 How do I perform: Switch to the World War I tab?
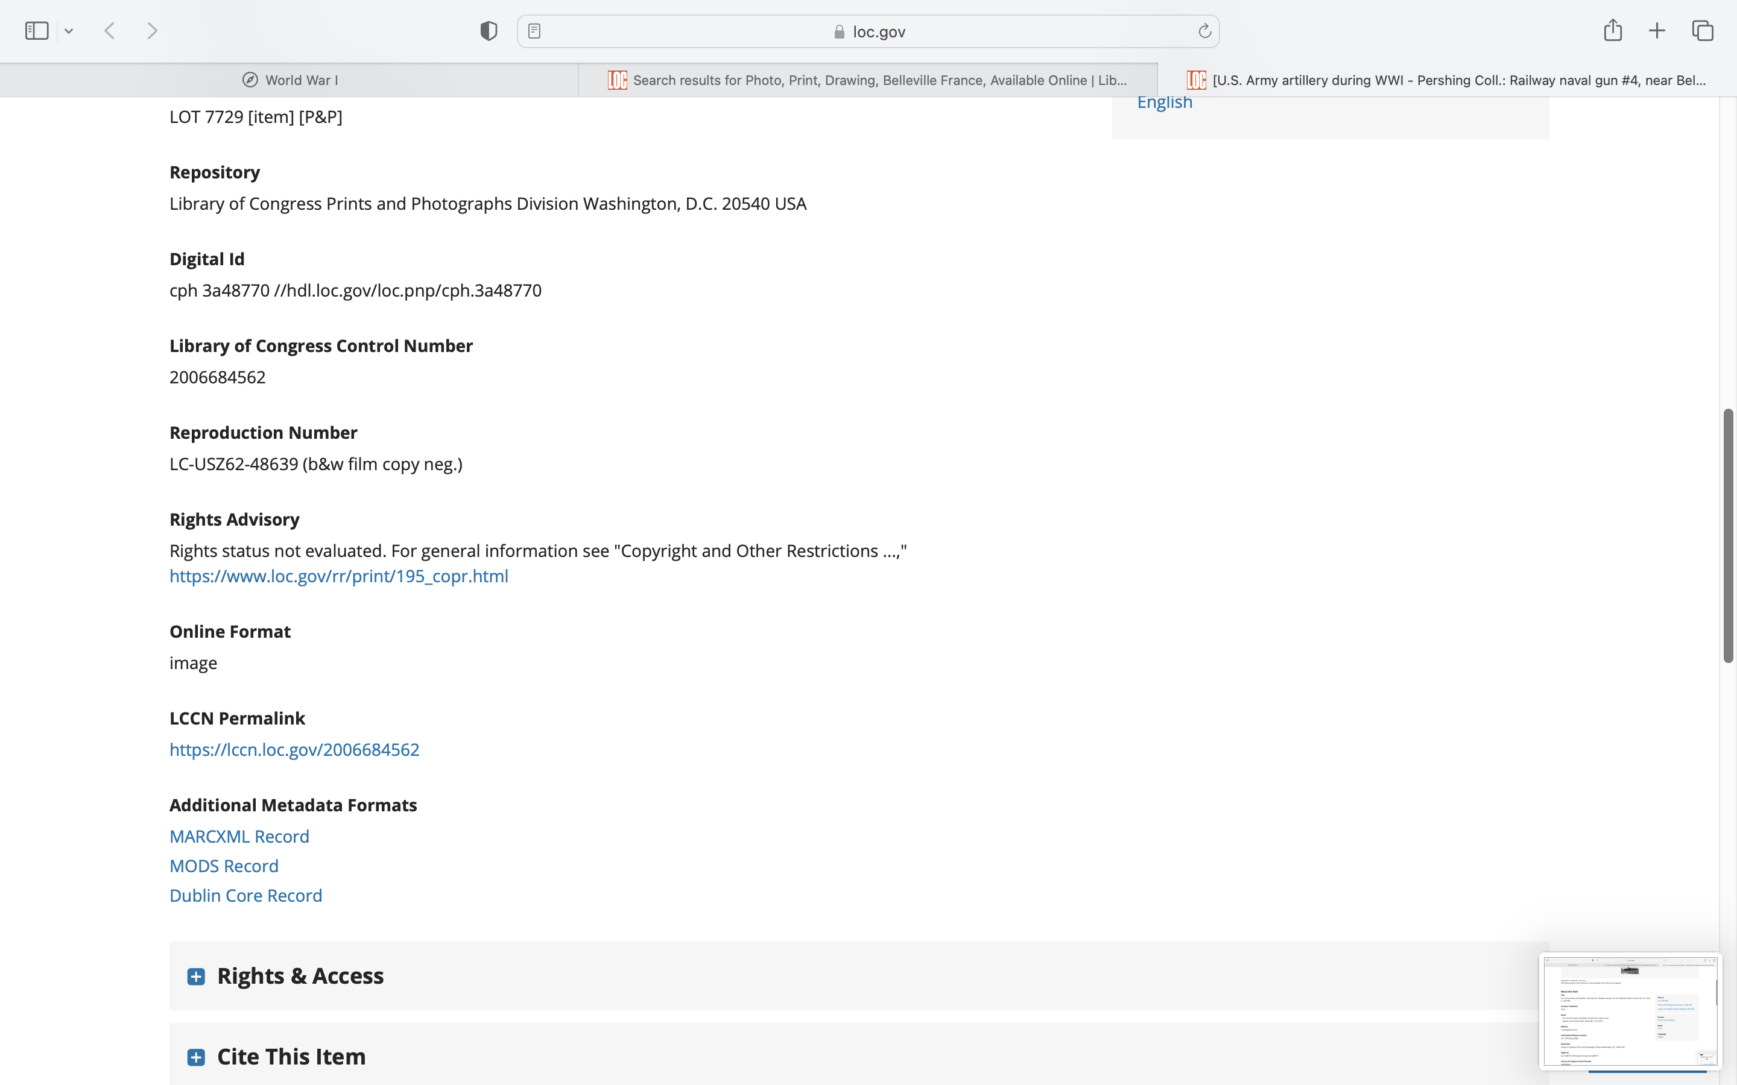point(289,80)
